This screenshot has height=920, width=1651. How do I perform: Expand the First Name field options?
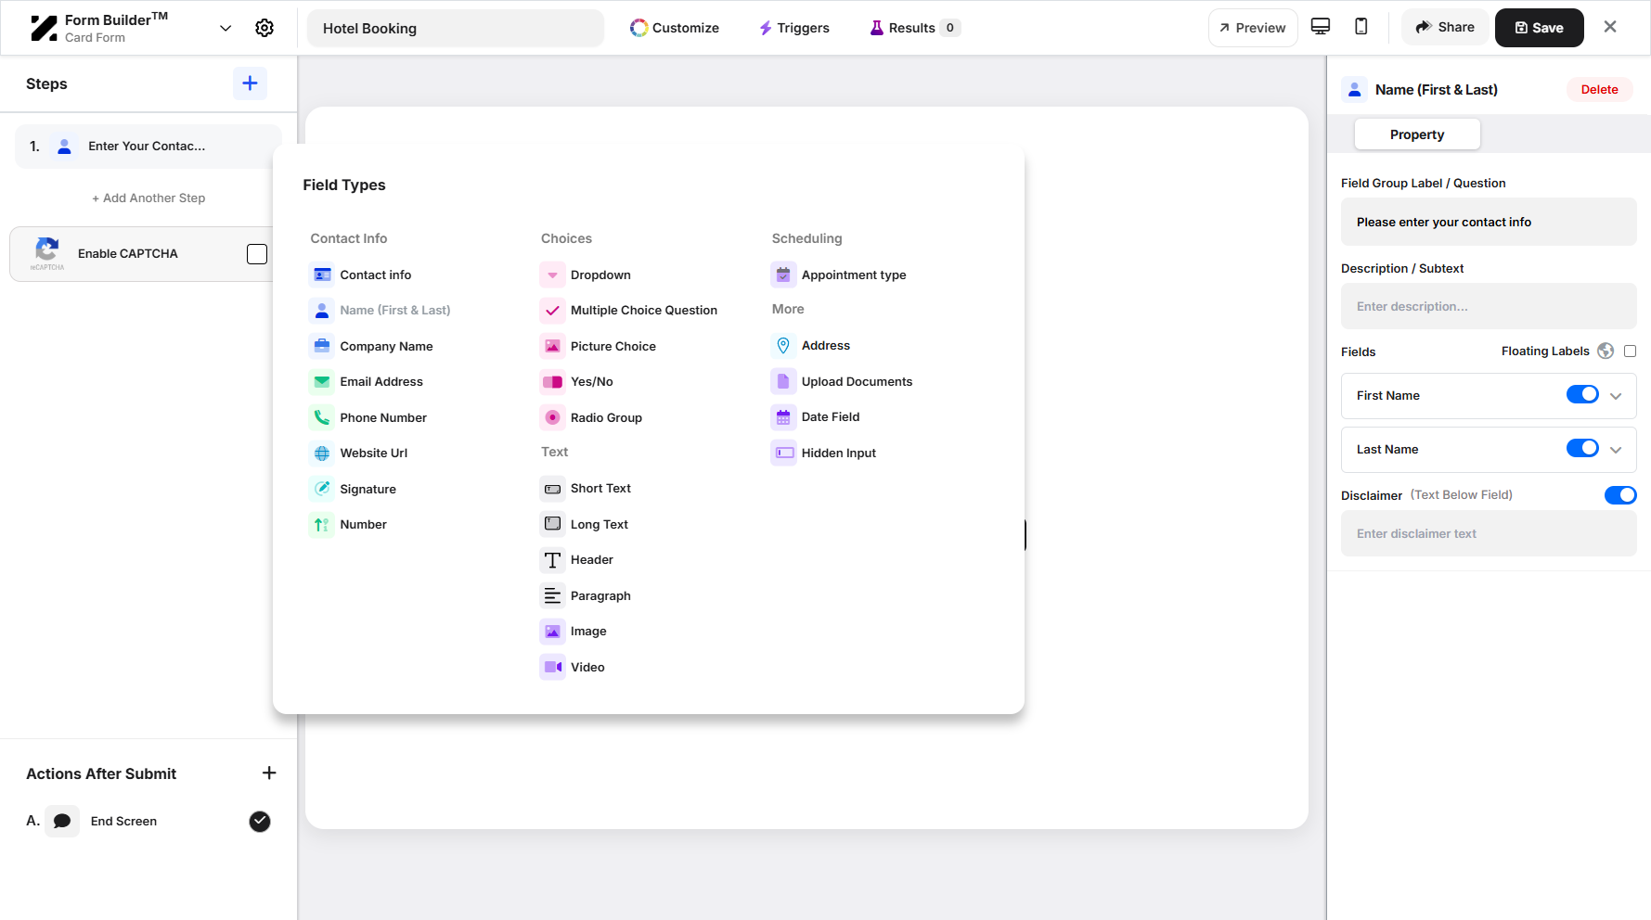tap(1616, 396)
